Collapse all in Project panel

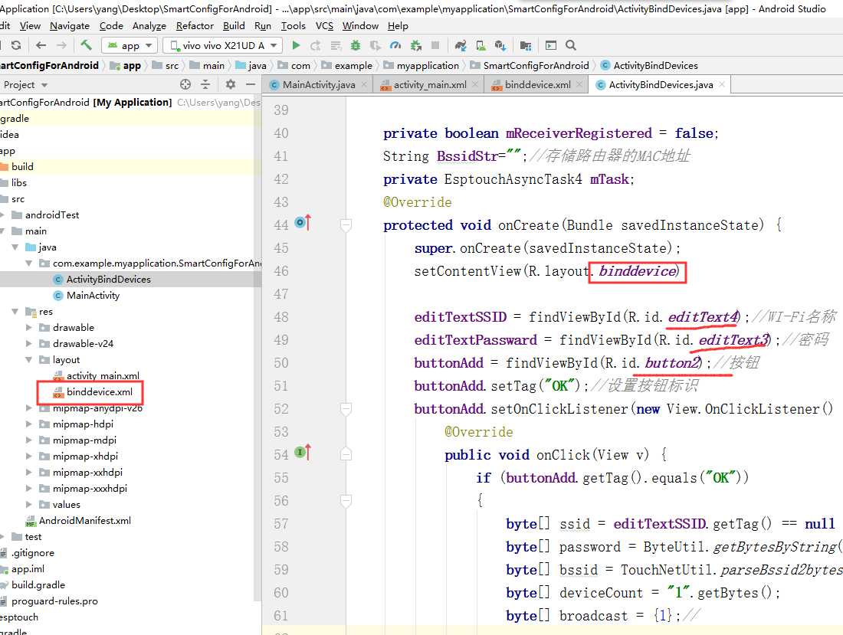(x=205, y=84)
